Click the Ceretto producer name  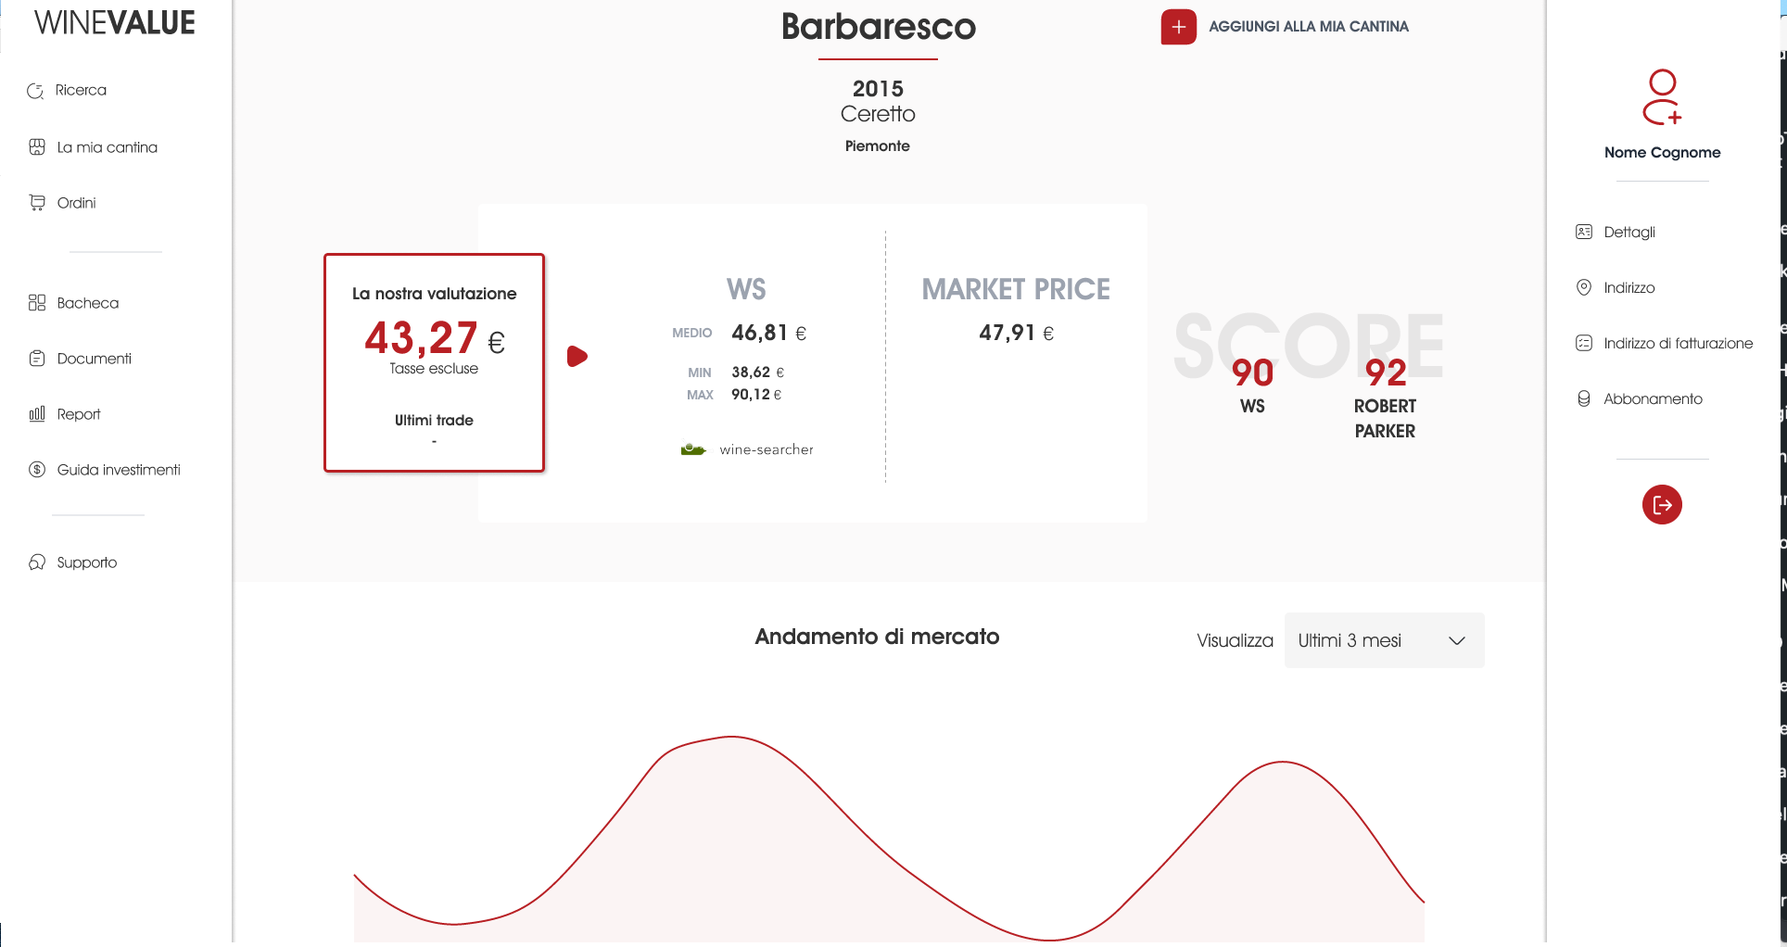click(878, 114)
